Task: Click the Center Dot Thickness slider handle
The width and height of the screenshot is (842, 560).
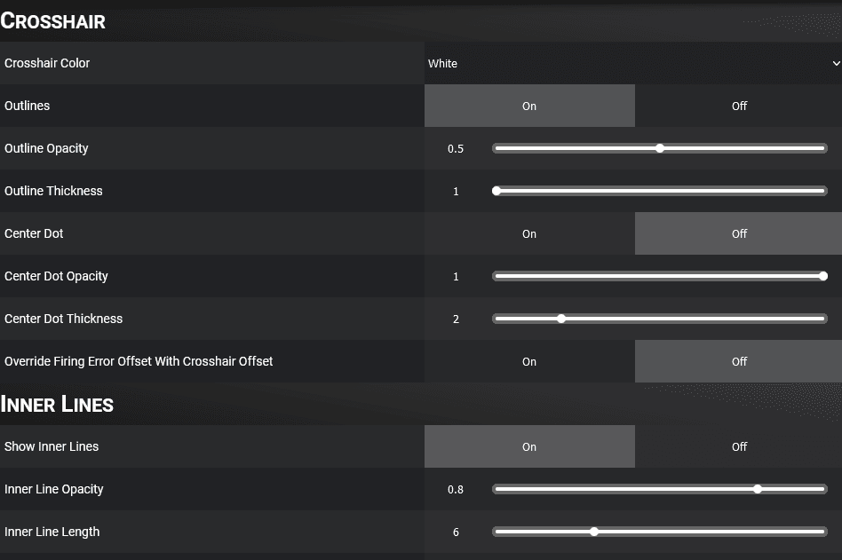Action: tap(560, 318)
